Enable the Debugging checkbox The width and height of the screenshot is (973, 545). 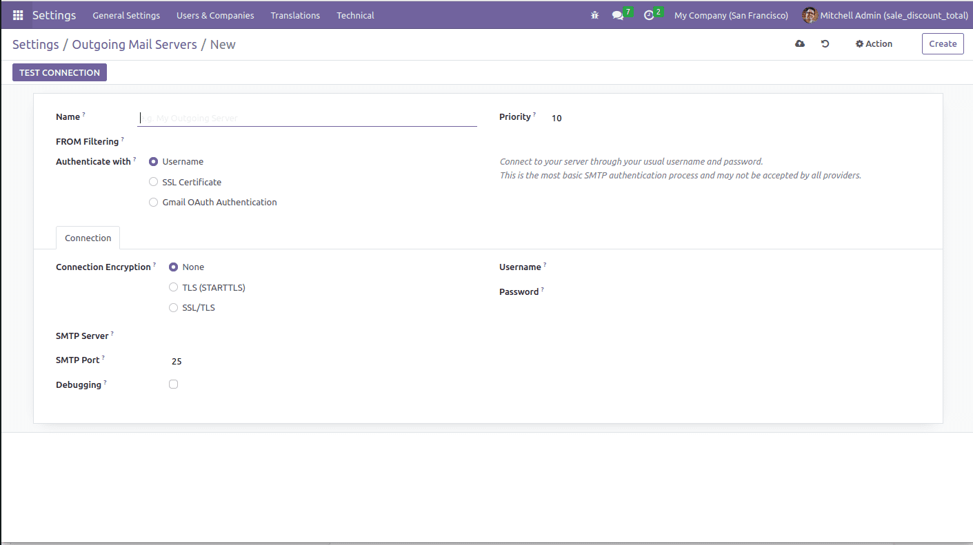point(174,384)
